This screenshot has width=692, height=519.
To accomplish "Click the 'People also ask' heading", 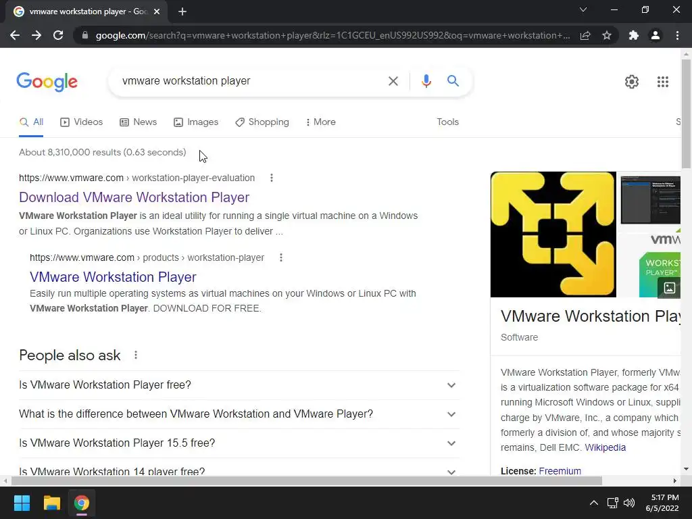I will [70, 355].
